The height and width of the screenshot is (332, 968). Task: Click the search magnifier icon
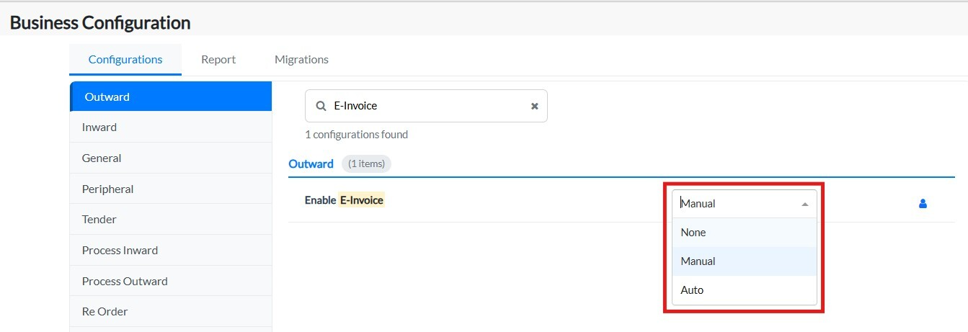pyautogui.click(x=320, y=106)
